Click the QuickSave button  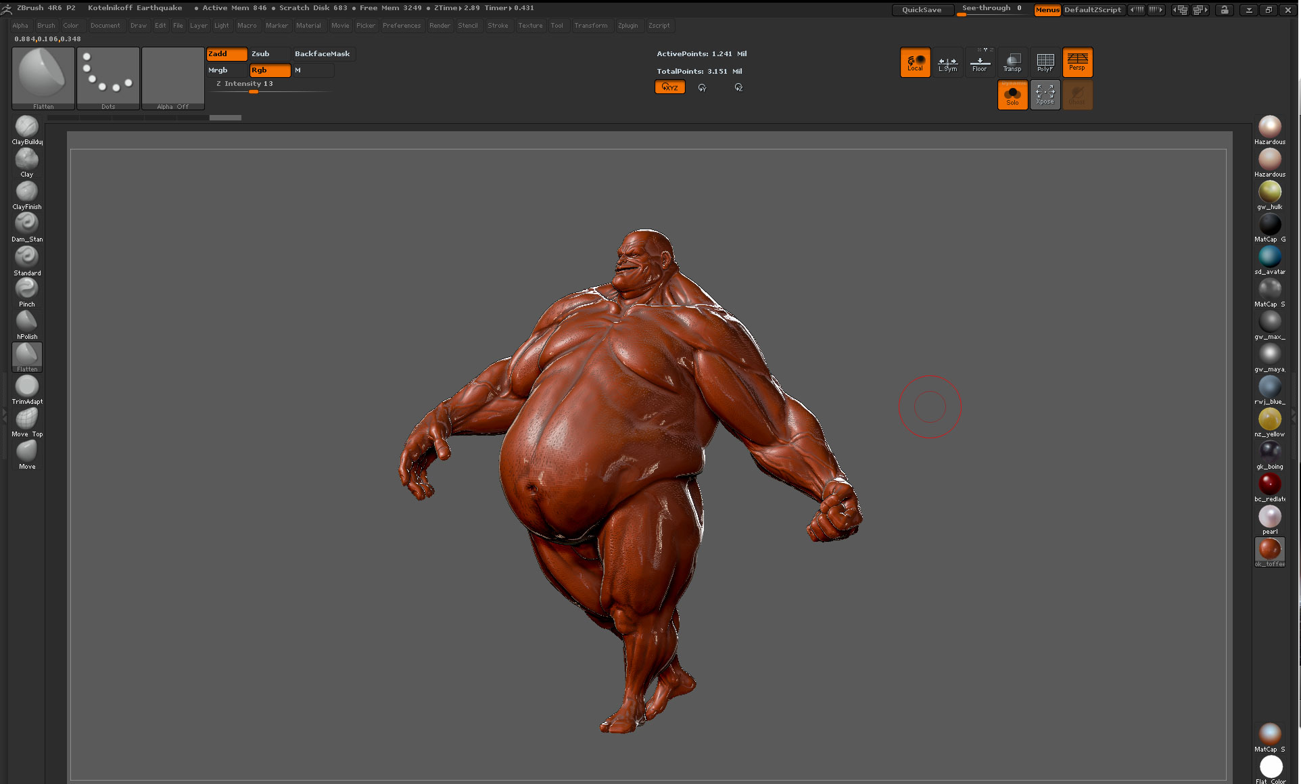pos(922,9)
